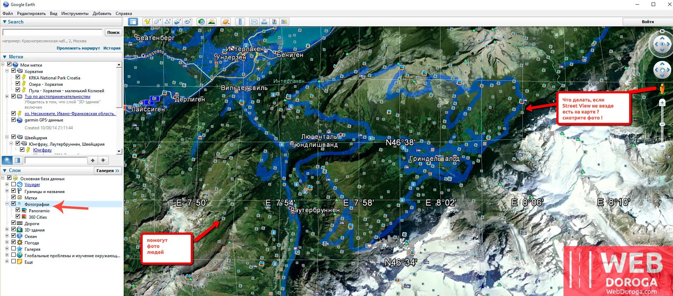Click into the Search input field
Screen dimensions: 673x296
[x=52, y=32]
